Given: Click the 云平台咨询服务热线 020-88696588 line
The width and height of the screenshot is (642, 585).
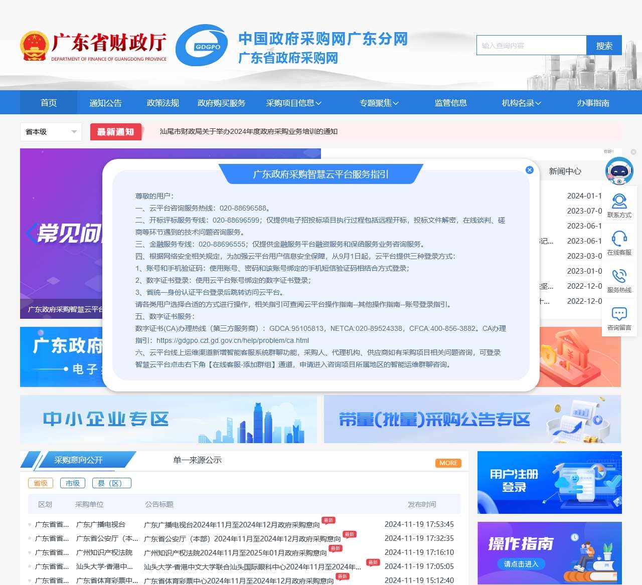Looking at the screenshot, I should coord(204,208).
